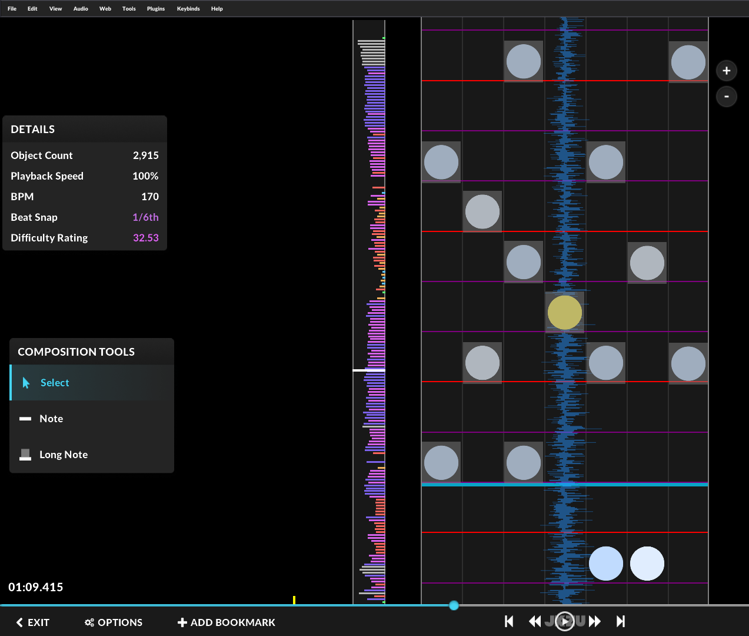Click the 1/6th Beat Snap value

coord(145,217)
